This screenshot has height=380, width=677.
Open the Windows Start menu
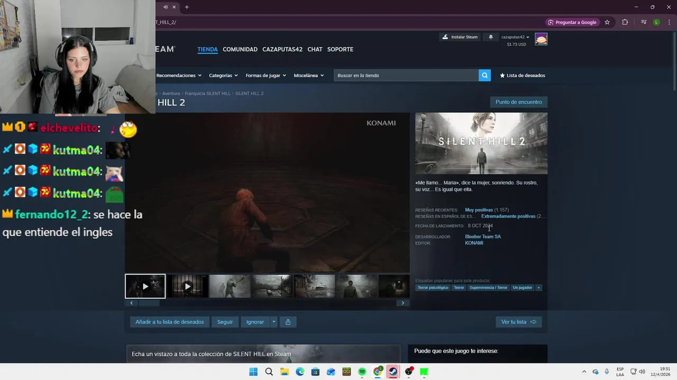(253, 372)
